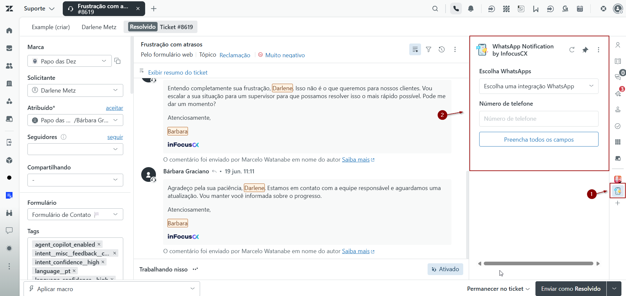The image size is (626, 296).
Task: Open the Atribuído assignee dropdown
Action: pyautogui.click(x=75, y=120)
